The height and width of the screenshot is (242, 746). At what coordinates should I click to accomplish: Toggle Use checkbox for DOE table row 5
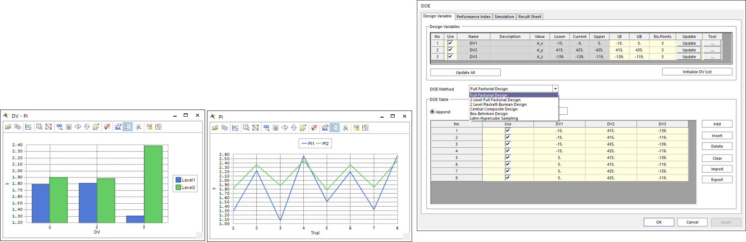507,157
